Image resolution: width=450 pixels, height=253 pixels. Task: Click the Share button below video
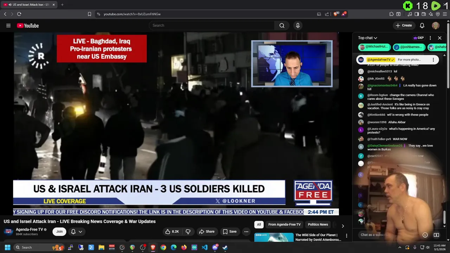[207, 232]
